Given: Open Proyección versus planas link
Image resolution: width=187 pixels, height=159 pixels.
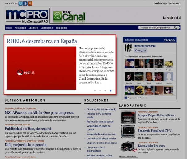Looking at the screenshot, I should 100,122.
